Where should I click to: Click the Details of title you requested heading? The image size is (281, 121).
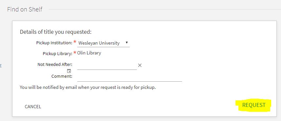pyautogui.click(x=56, y=32)
